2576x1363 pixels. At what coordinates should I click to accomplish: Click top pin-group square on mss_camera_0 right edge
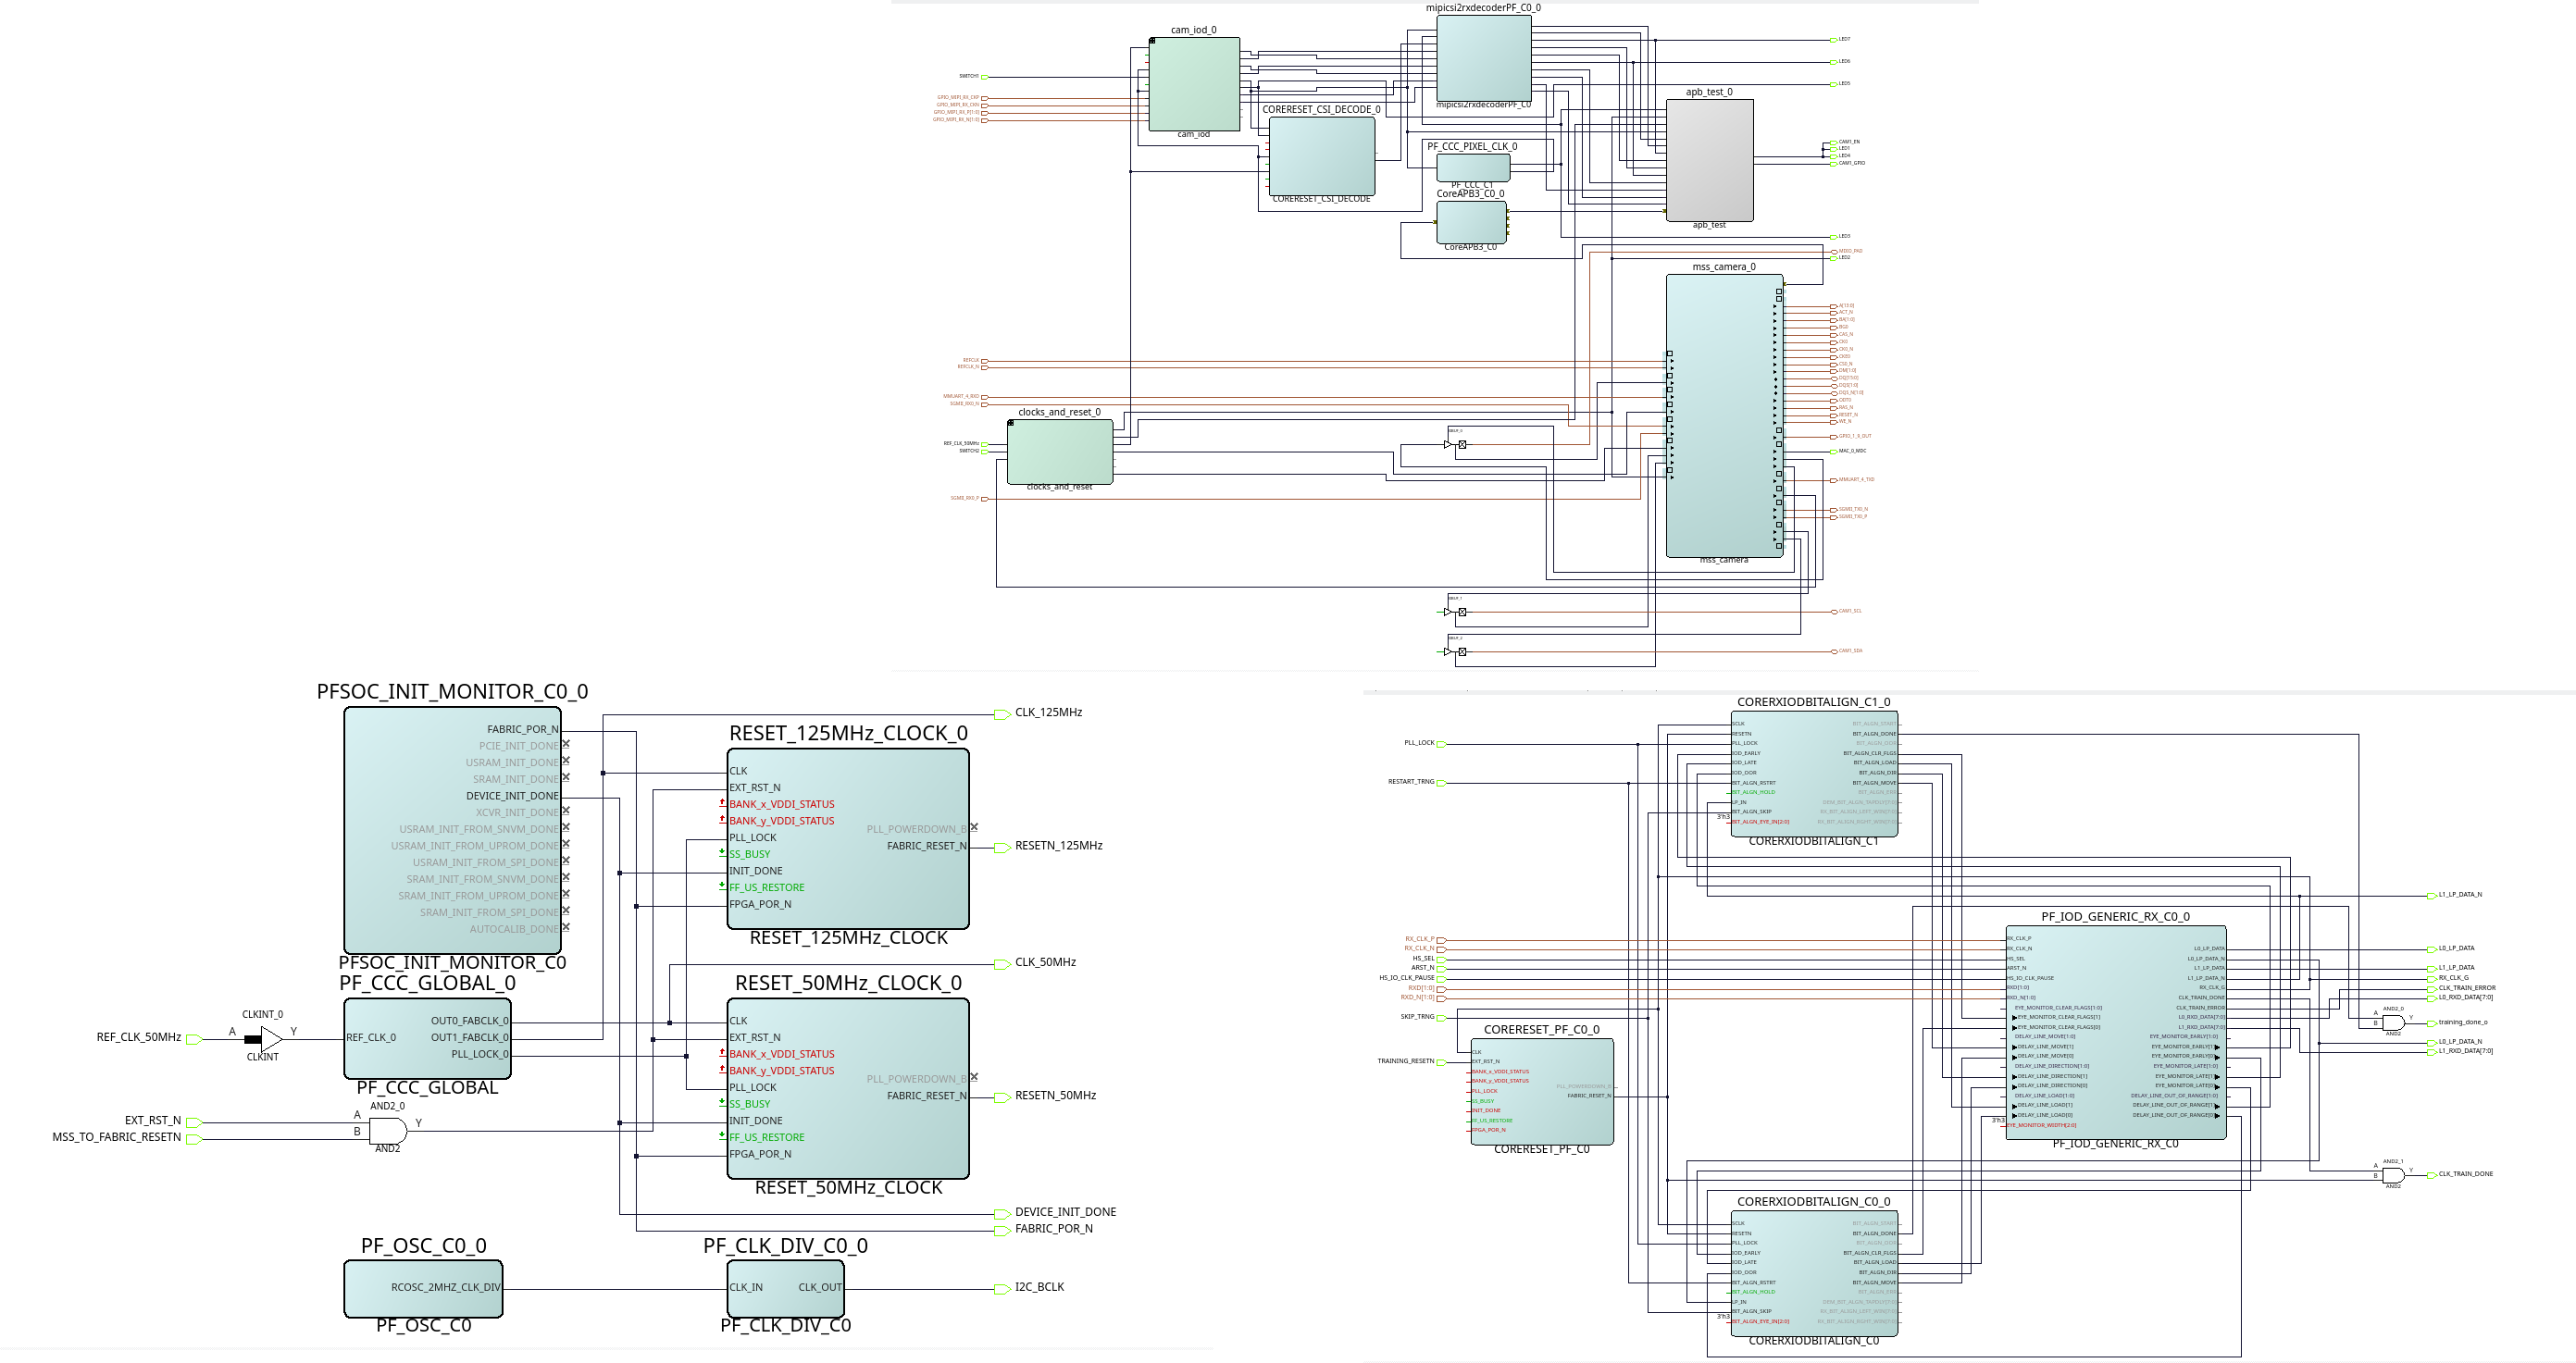tap(1779, 292)
